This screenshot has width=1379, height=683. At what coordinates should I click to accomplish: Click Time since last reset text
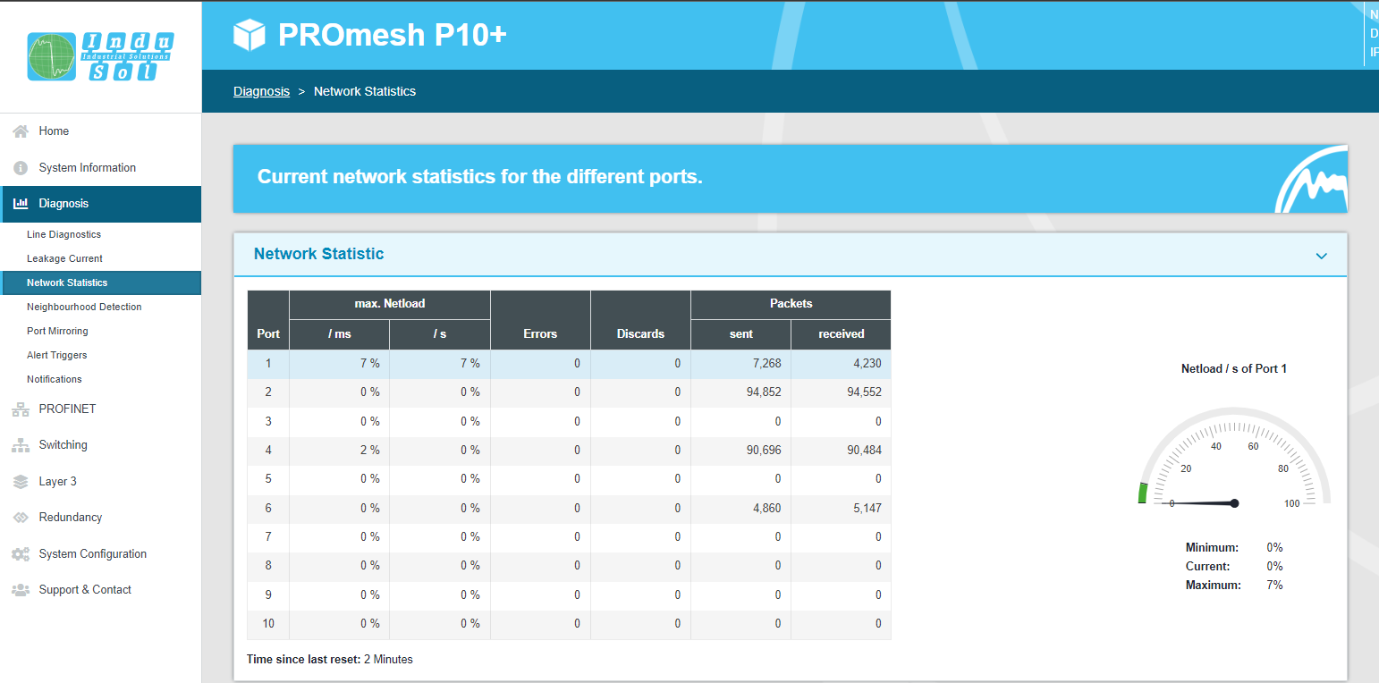pyautogui.click(x=330, y=660)
